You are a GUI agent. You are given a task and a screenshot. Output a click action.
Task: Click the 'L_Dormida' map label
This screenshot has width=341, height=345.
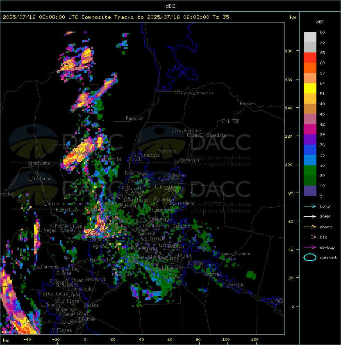click(233, 285)
